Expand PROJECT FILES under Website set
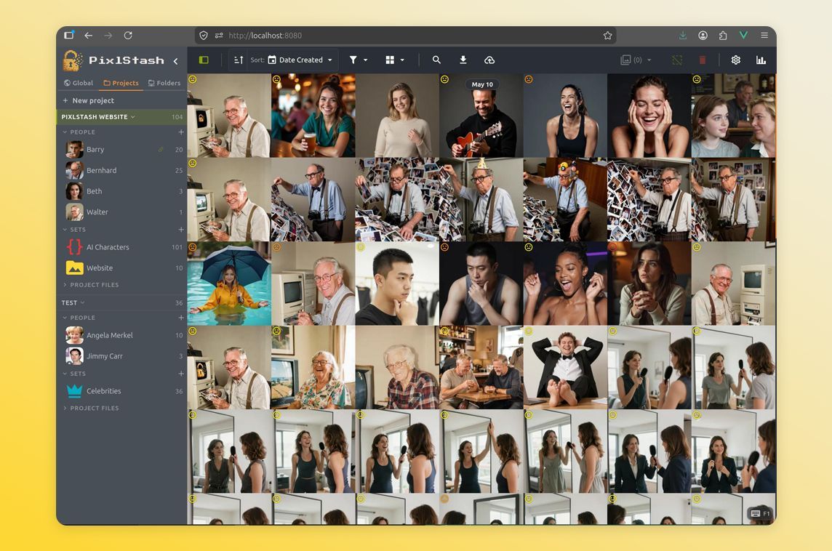 click(x=91, y=285)
